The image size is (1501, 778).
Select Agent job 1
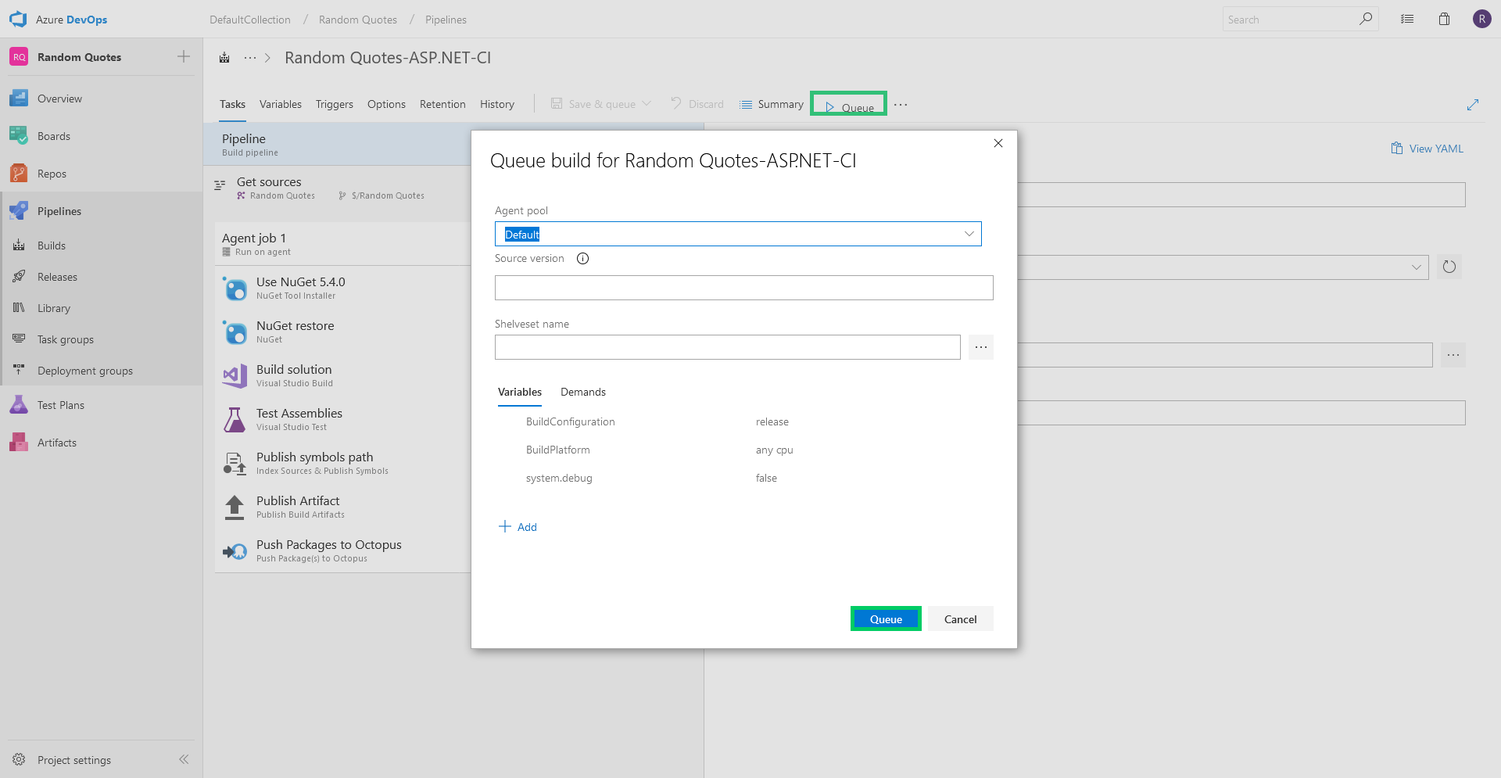click(x=342, y=244)
